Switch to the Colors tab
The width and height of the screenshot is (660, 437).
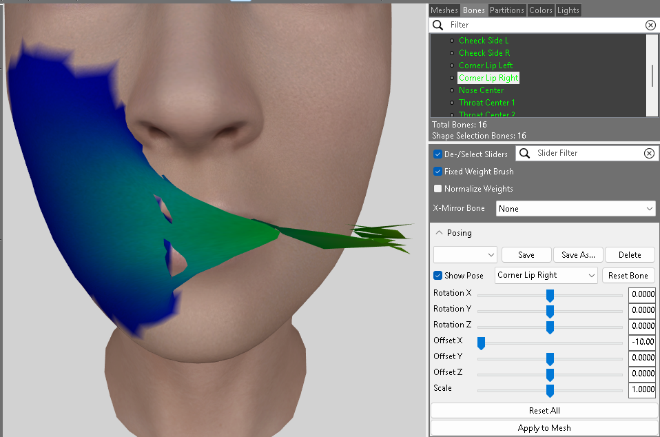point(540,10)
